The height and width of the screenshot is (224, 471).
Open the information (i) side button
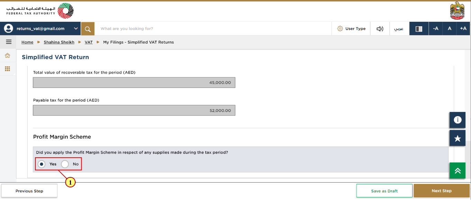pyautogui.click(x=458, y=120)
